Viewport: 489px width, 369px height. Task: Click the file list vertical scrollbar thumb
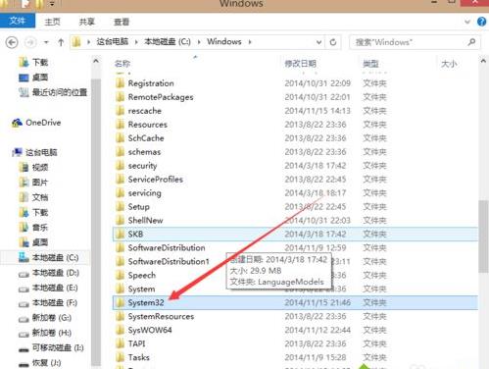point(483,237)
